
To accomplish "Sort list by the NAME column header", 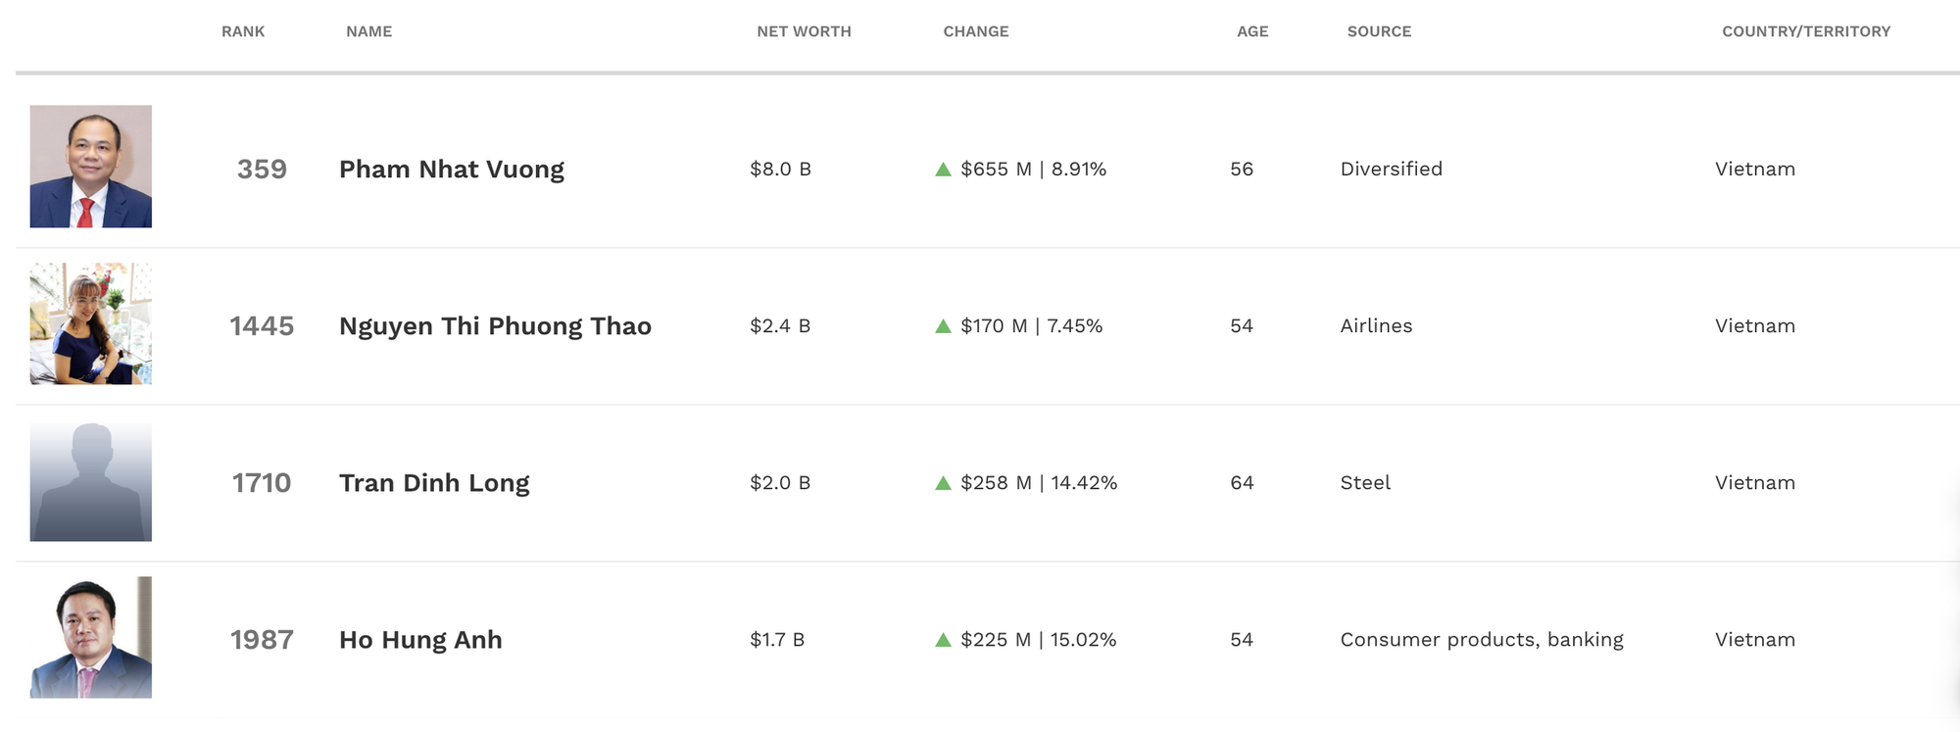I will pos(368,31).
